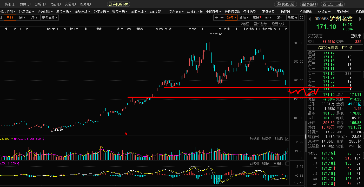Close the MACD indicator sub-panel
This screenshot has height=187, width=364.
click(287, 164)
